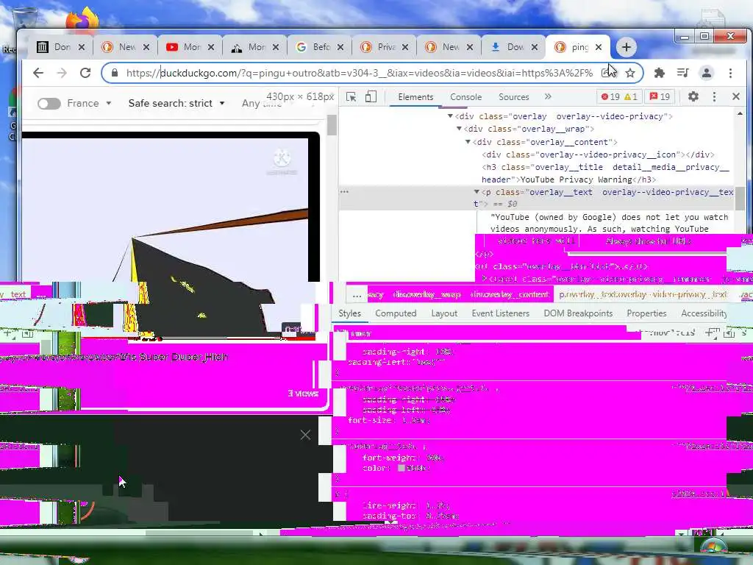Click the address bar URL field
Screen dimensions: 753x565
click(359, 73)
